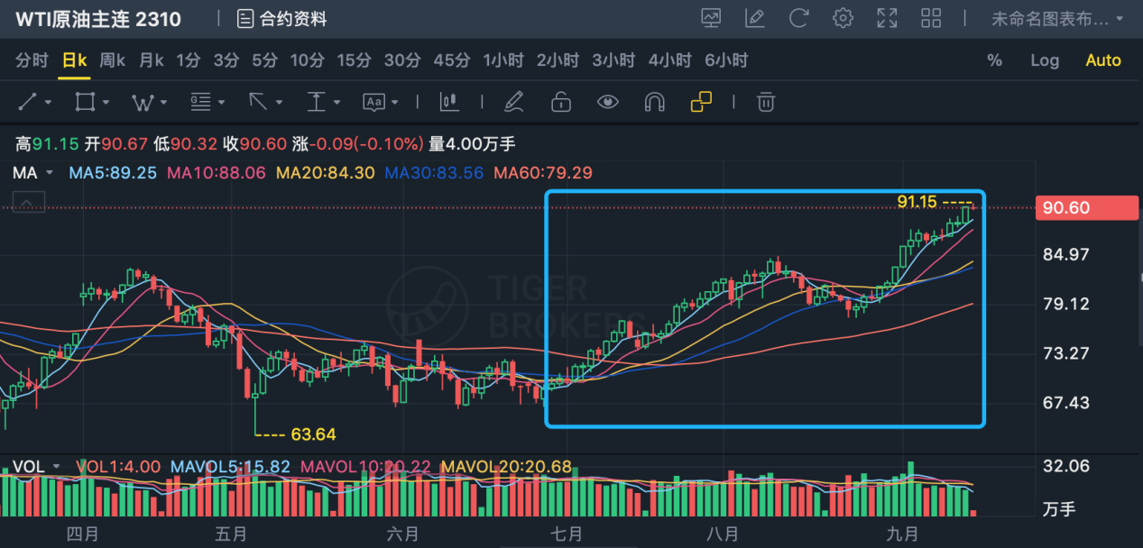1143x548 pixels.
Task: Select the 1小时 hourly interval
Action: [x=502, y=60]
